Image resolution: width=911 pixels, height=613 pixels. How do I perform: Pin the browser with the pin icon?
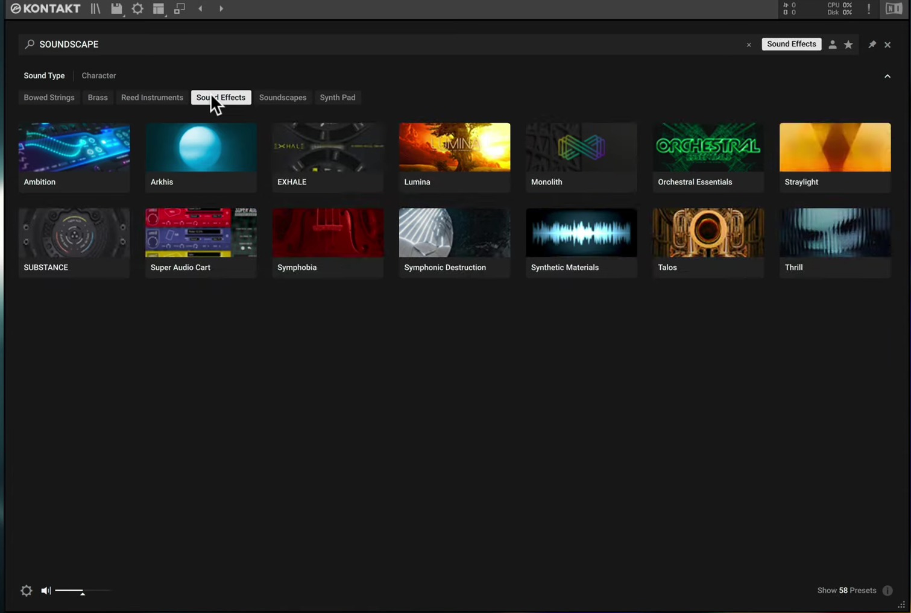coord(872,44)
